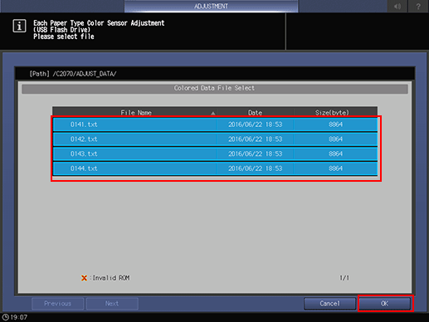Go to the Next page
429x322 pixels.
(x=112, y=304)
